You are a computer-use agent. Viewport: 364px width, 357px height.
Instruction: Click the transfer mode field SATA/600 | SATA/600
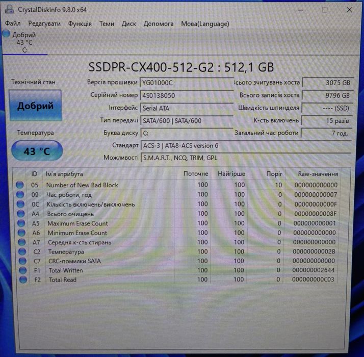coord(187,120)
